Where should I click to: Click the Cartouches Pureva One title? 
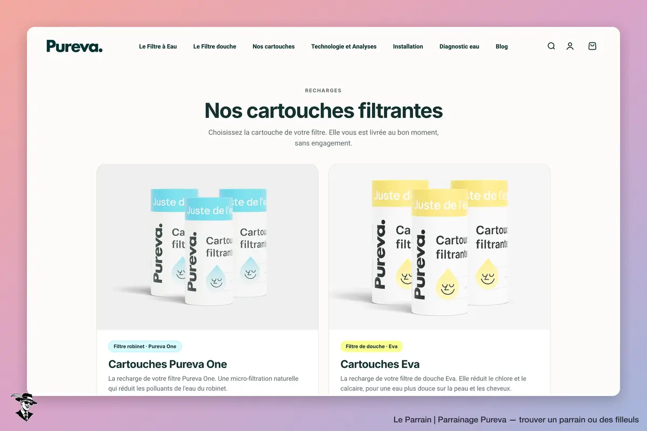(168, 364)
